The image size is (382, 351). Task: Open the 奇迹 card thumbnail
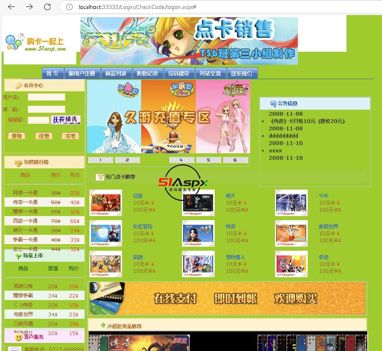point(291,264)
